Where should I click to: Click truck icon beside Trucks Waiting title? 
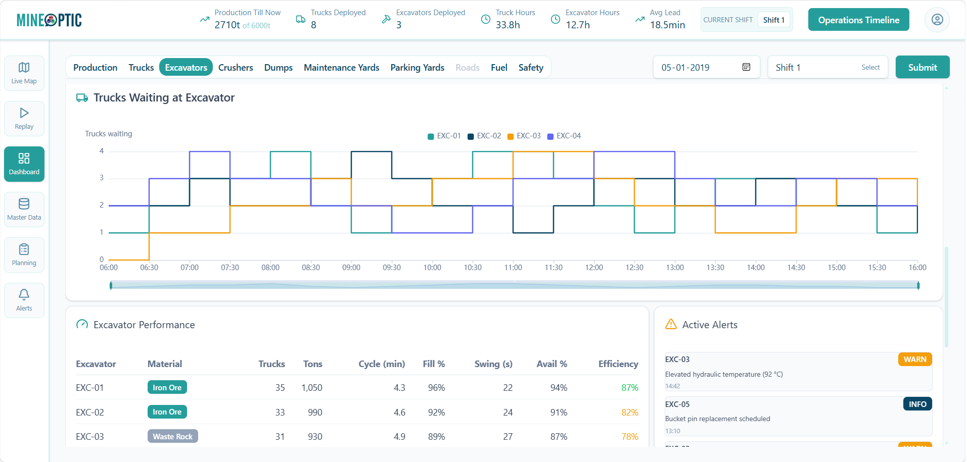(x=82, y=97)
